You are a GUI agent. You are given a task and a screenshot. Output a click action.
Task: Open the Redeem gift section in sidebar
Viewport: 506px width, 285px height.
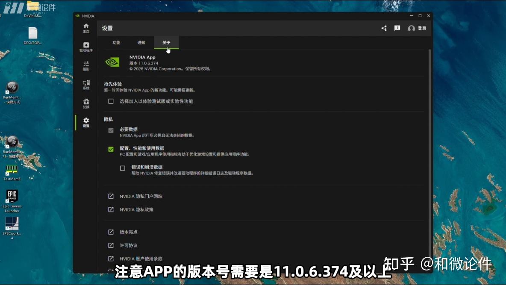(x=86, y=103)
